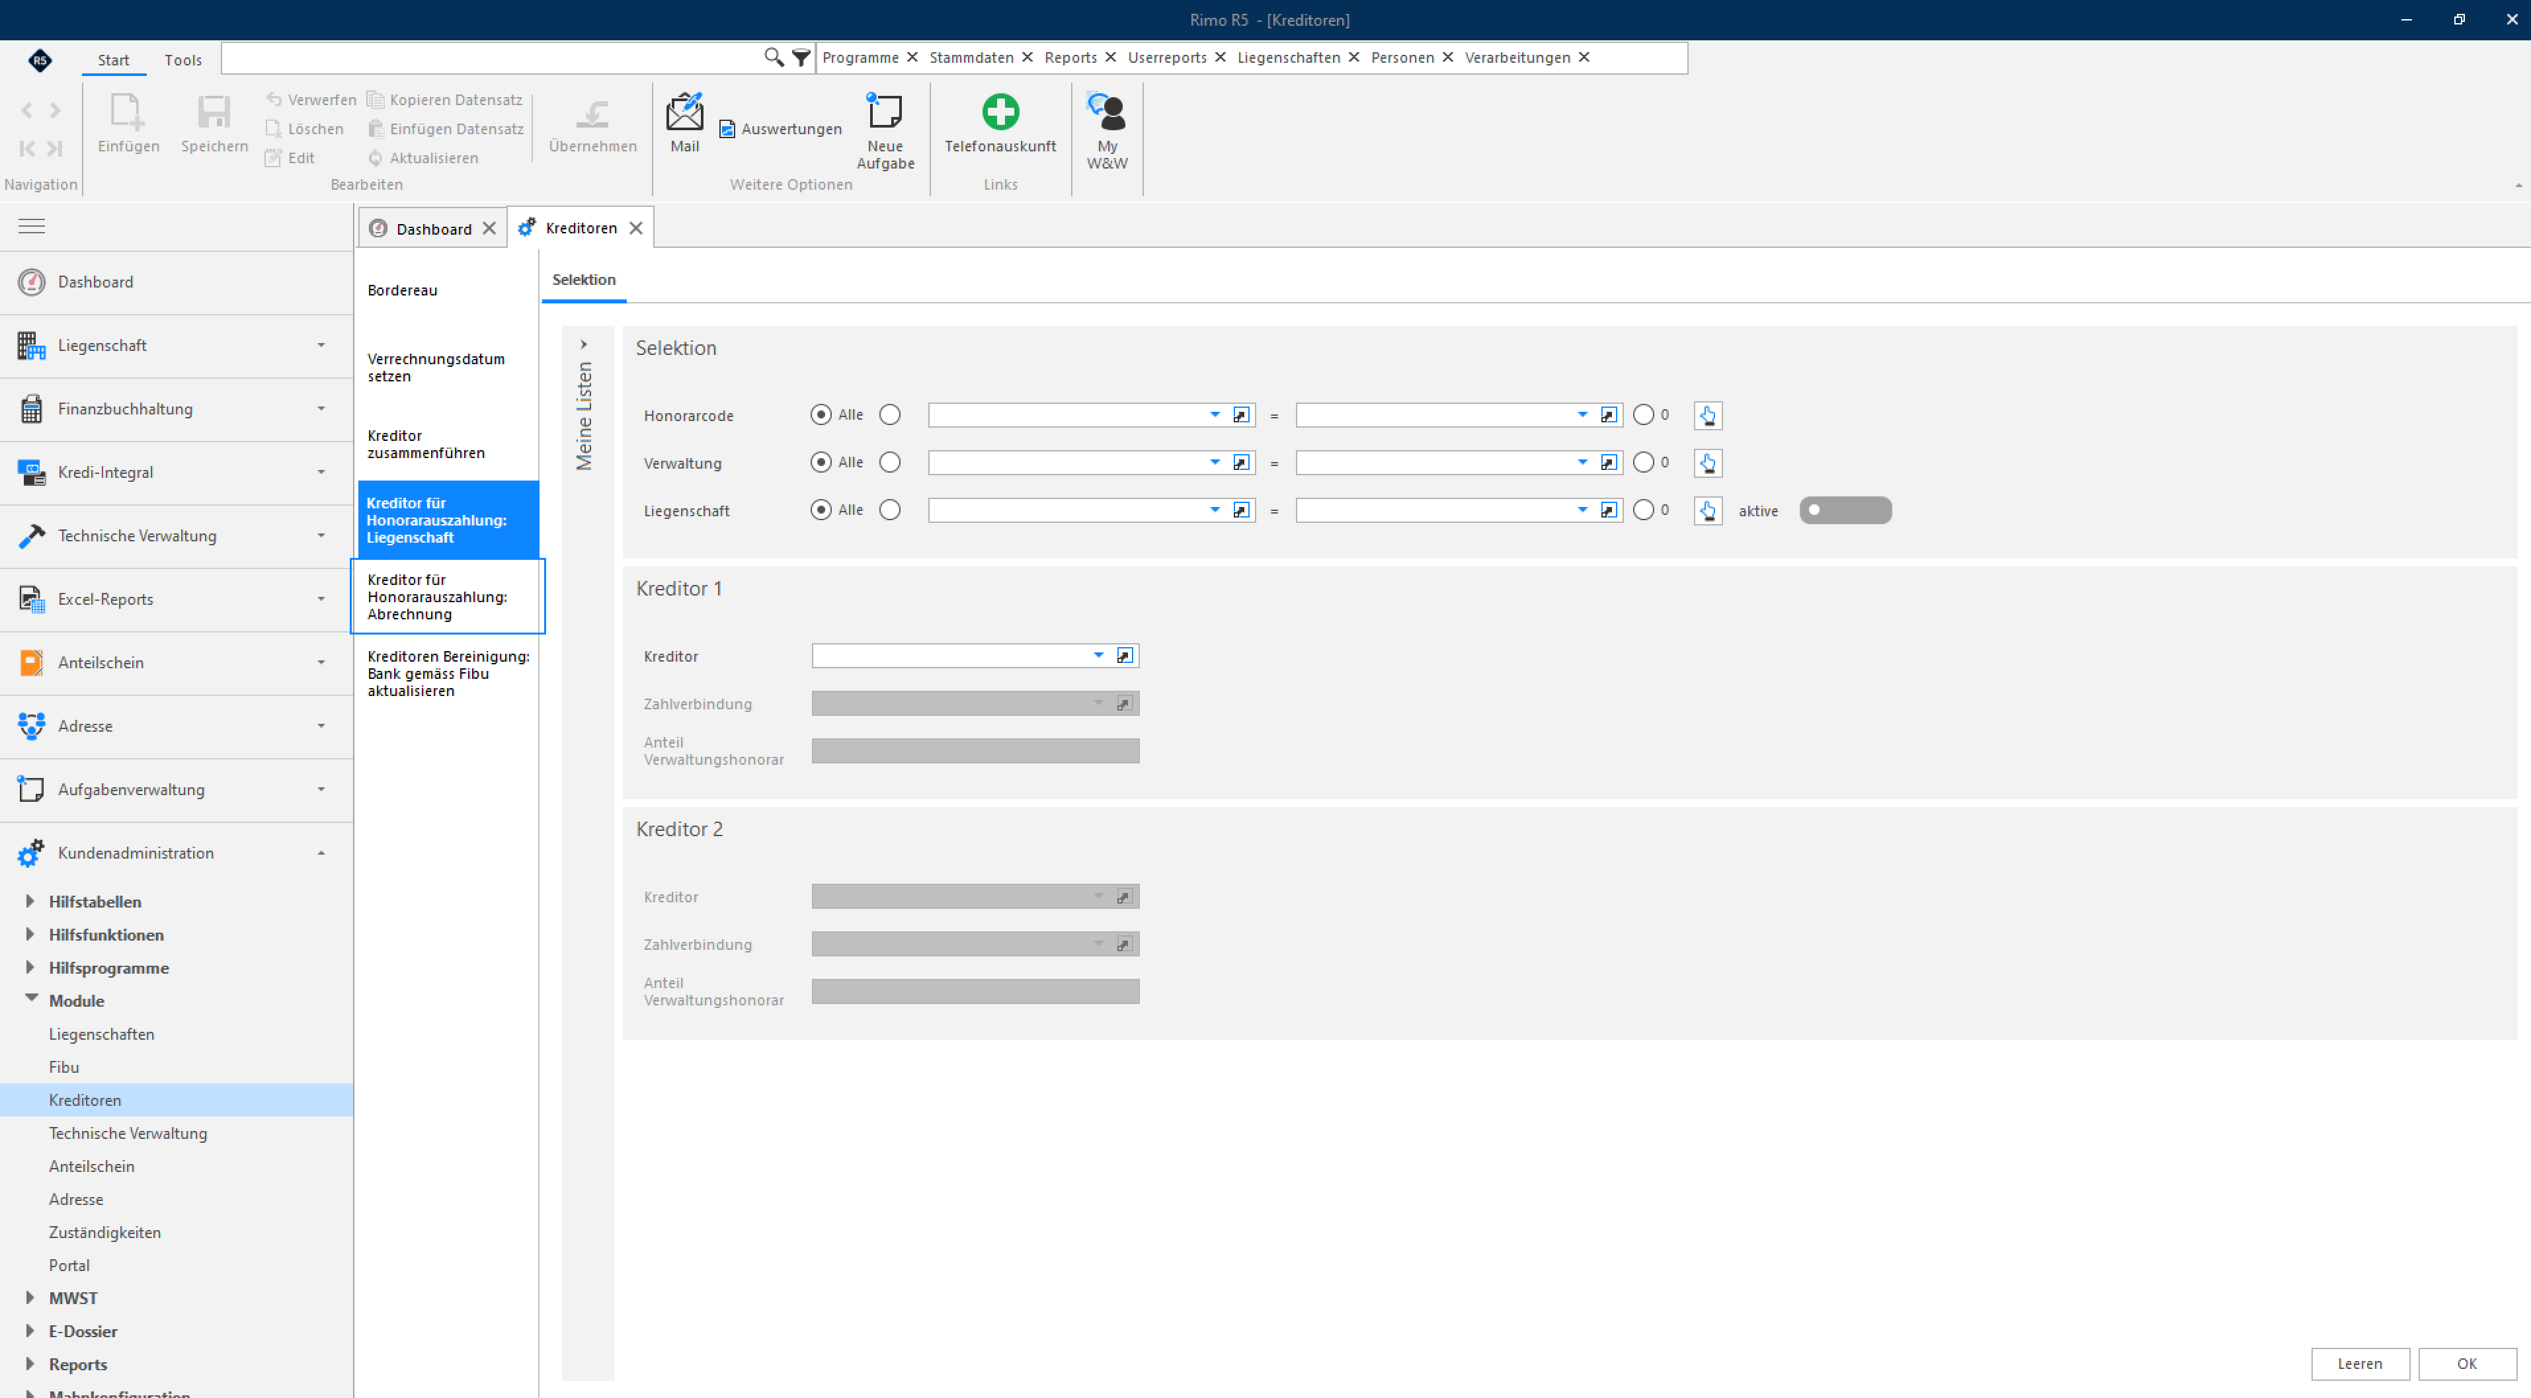The width and height of the screenshot is (2531, 1398).
Task: Open Bordereau in Kreditoren menu
Action: click(402, 290)
